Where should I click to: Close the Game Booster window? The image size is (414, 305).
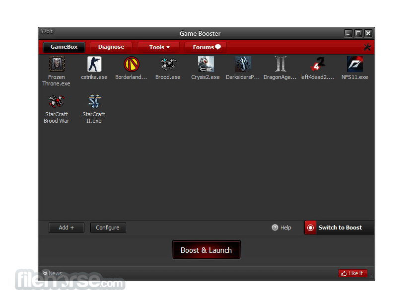coord(368,33)
